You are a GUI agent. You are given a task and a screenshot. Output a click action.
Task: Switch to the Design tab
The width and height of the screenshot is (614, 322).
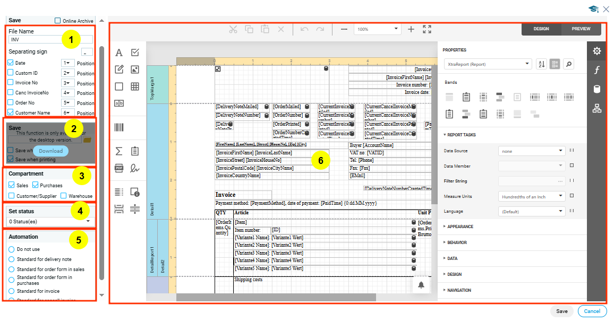coord(541,29)
